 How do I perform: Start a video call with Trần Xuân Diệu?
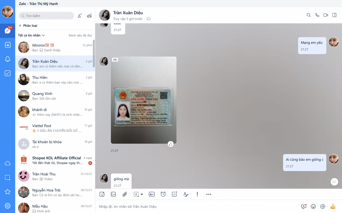click(x=326, y=15)
